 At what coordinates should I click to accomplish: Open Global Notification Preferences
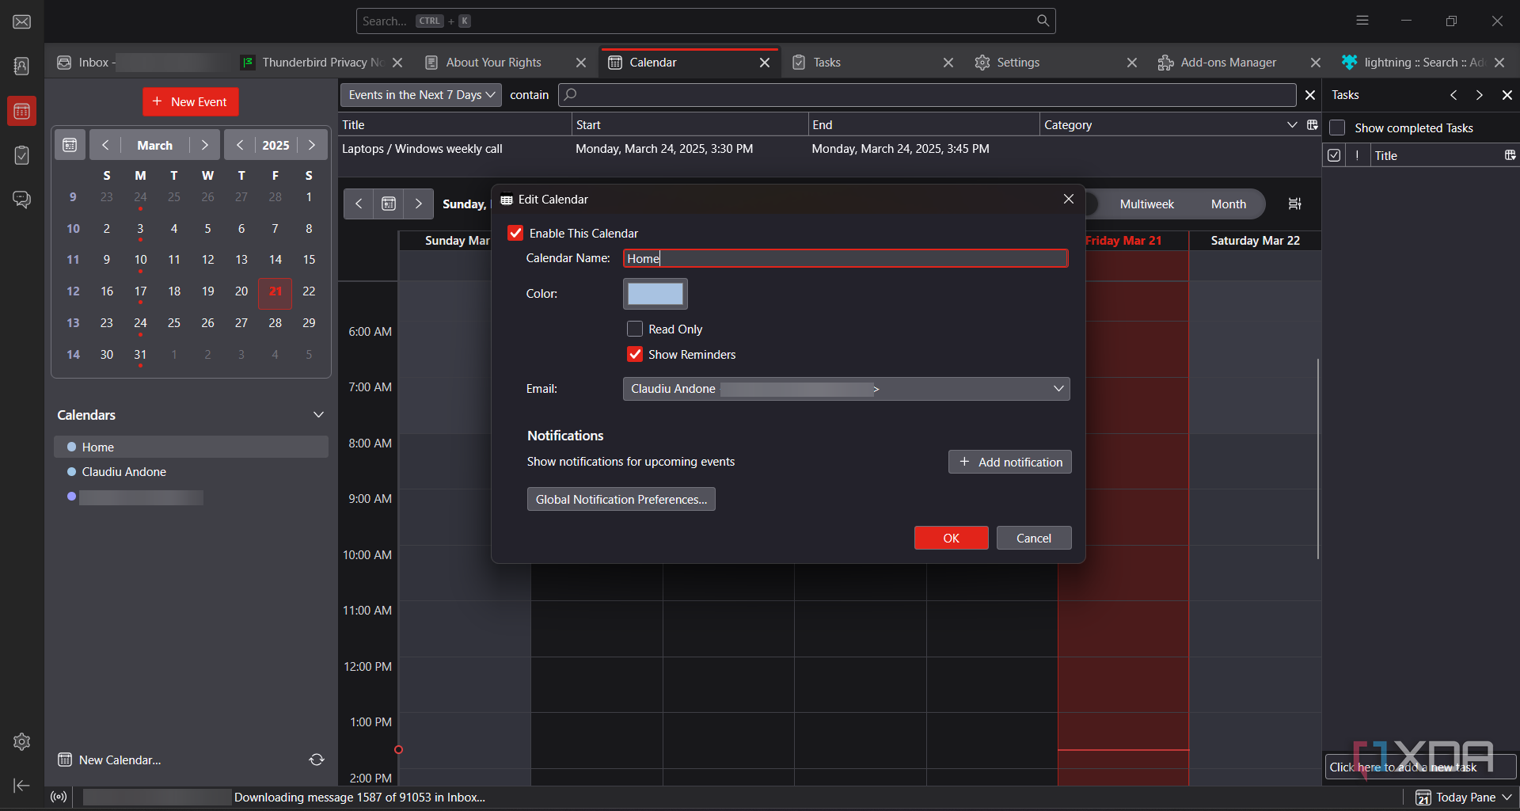tap(621, 499)
